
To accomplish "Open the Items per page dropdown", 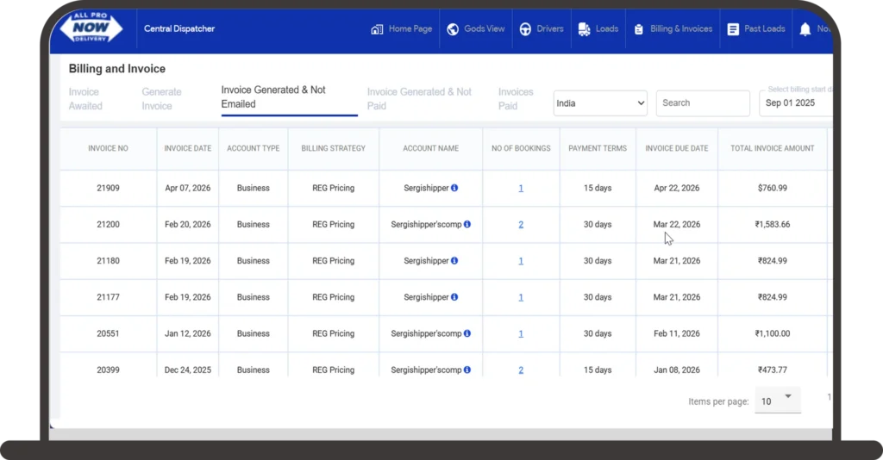I will click(778, 401).
